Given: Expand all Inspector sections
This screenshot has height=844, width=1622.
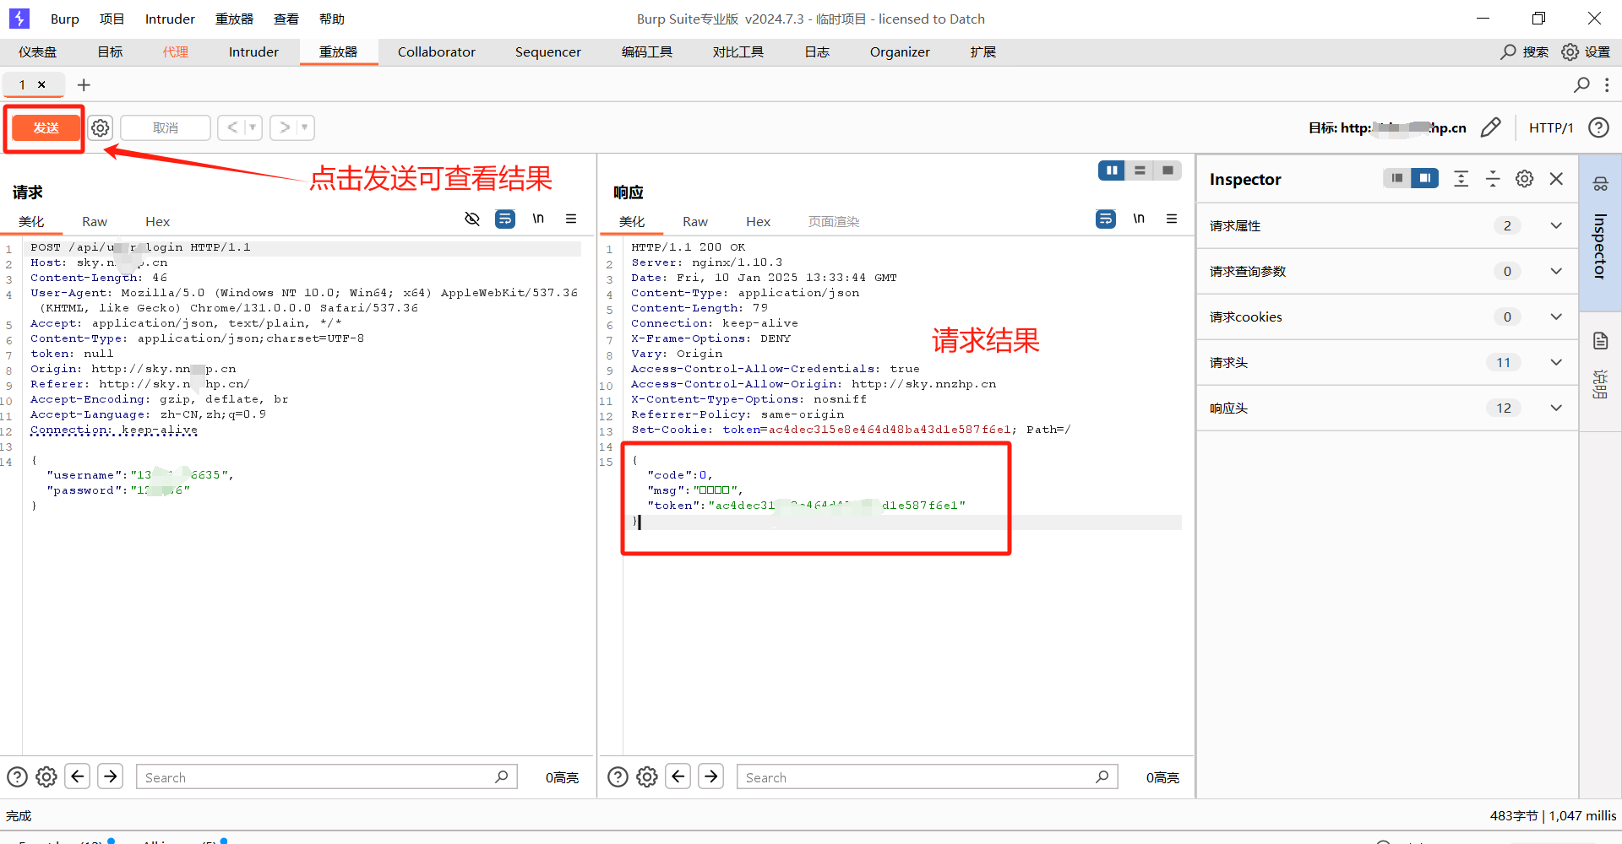Looking at the screenshot, I should pos(1461,178).
